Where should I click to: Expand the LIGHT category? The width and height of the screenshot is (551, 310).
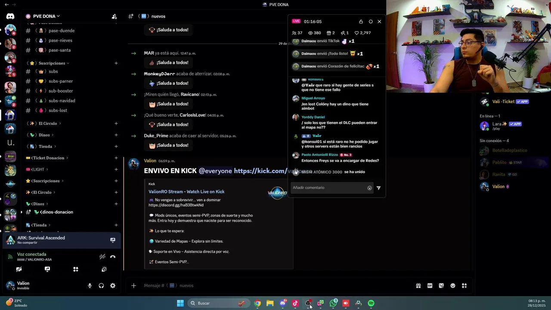pos(37,170)
